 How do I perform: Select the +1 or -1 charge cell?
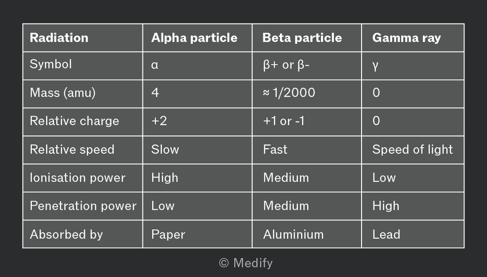(307, 122)
